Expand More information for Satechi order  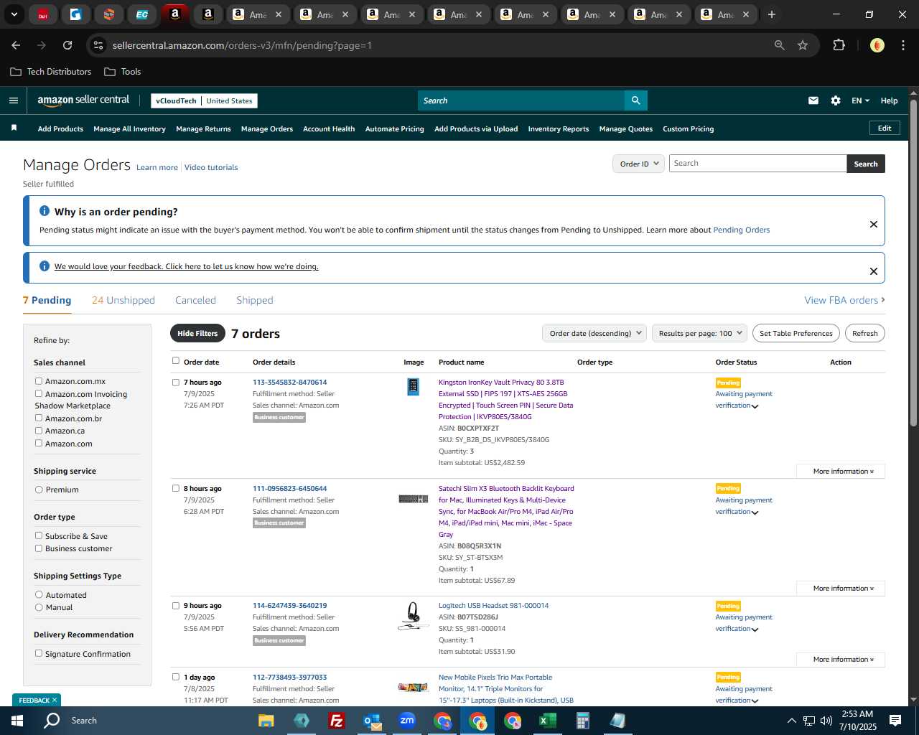(841, 589)
